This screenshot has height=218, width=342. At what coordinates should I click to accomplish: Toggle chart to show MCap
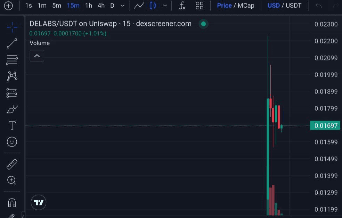coord(246,6)
